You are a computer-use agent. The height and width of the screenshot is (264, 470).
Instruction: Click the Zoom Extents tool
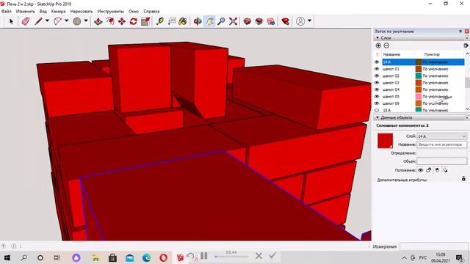[x=234, y=21]
